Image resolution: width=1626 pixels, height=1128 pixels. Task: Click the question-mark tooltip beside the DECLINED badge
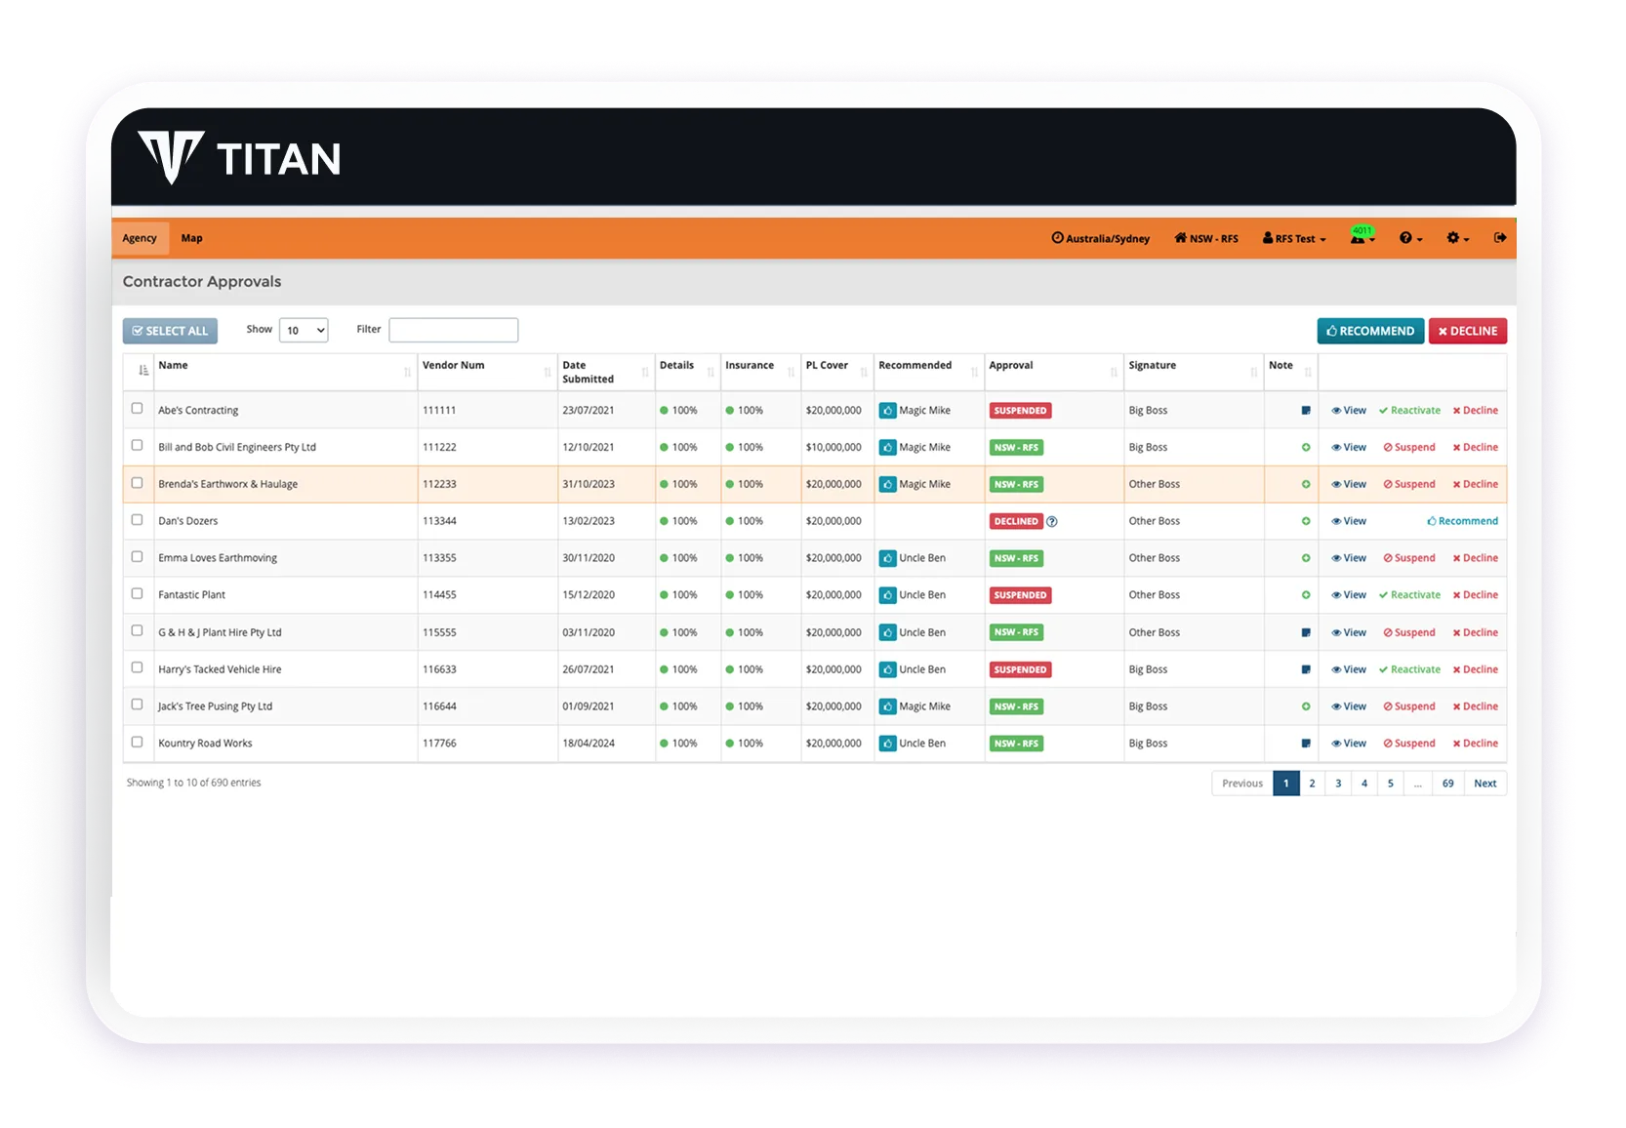pos(1051,522)
